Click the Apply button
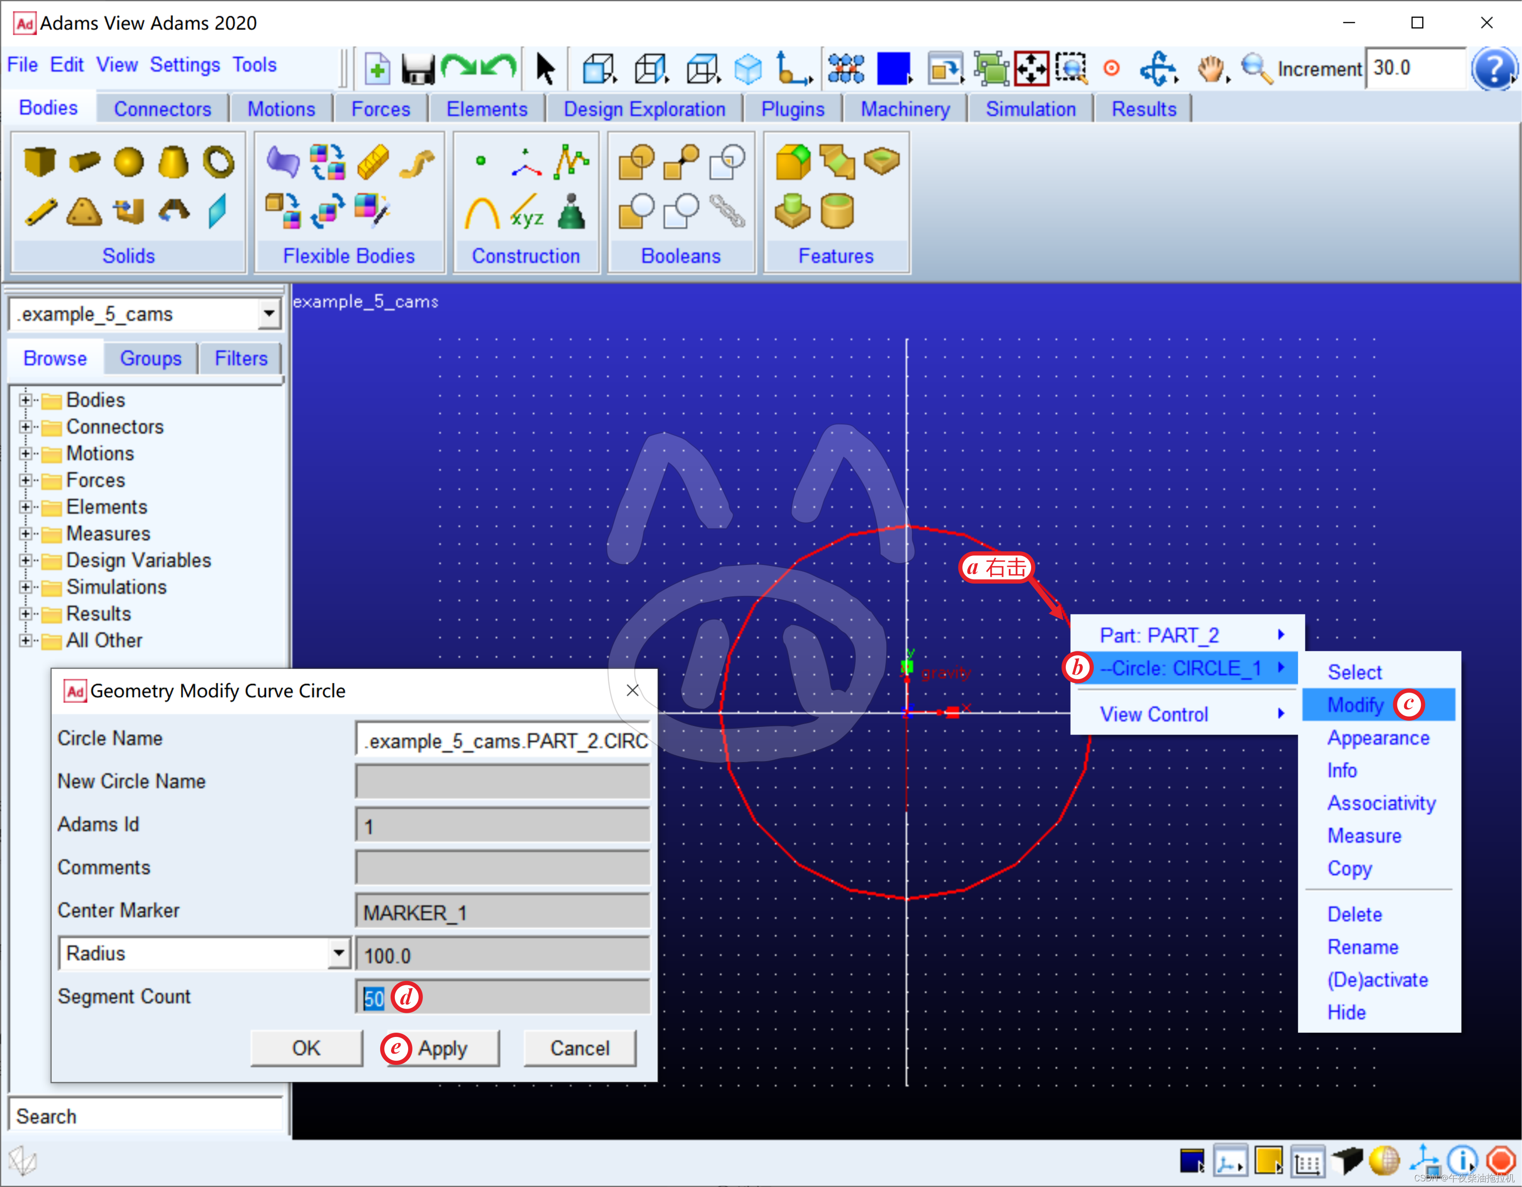 (442, 1048)
